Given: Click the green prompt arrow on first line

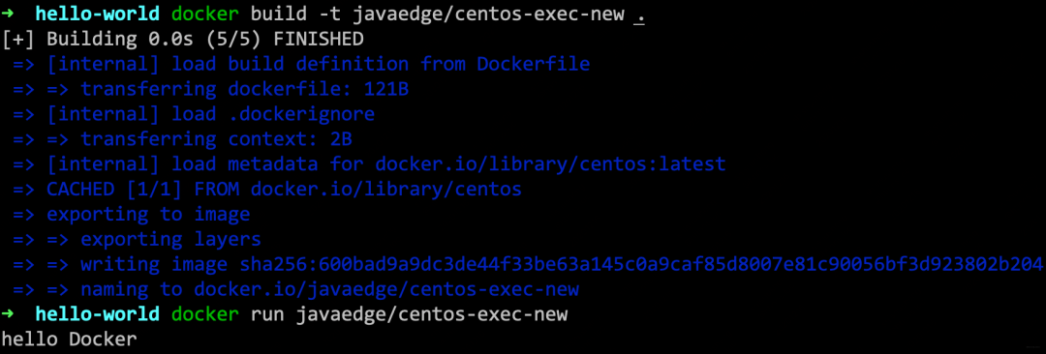Looking at the screenshot, I should (x=8, y=14).
